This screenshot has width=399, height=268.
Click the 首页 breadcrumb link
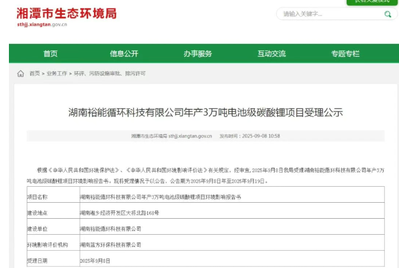(34, 74)
